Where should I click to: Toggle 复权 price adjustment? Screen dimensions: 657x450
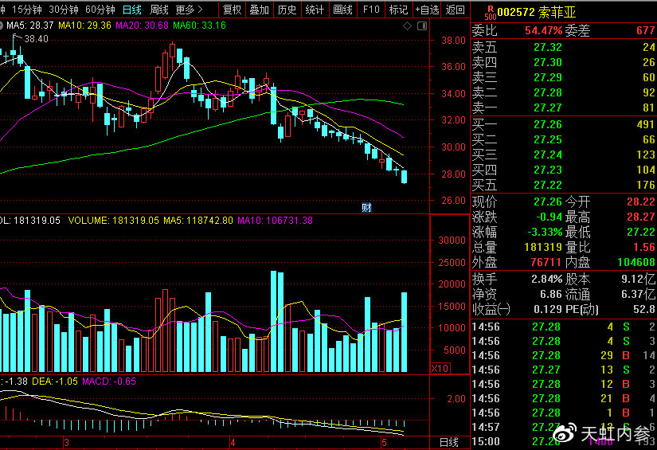[x=232, y=10]
